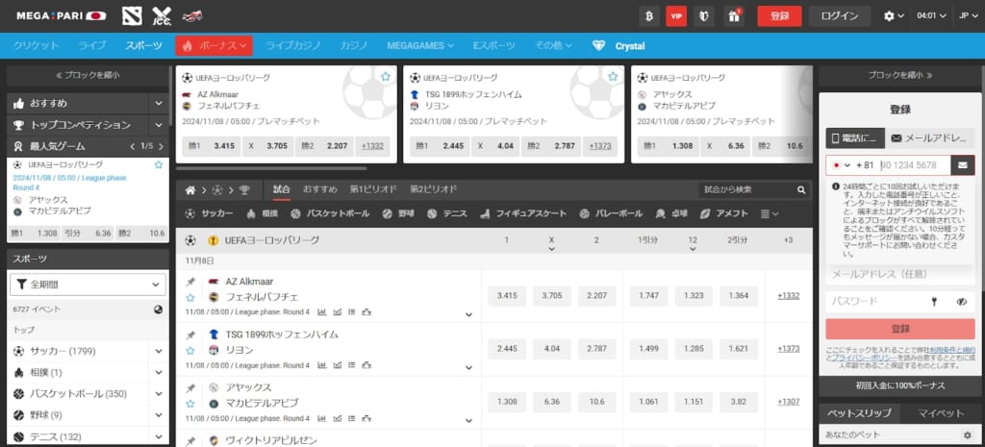
Task: Open the ボーナス dropdown menu
Action: click(215, 45)
